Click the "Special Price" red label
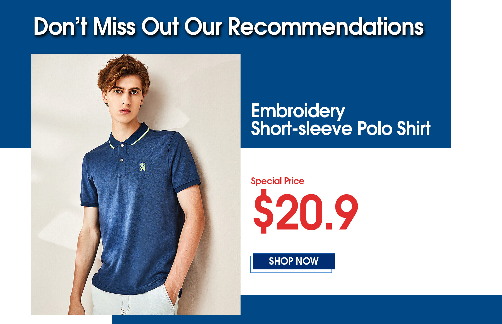This screenshot has width=502, height=324. click(277, 181)
